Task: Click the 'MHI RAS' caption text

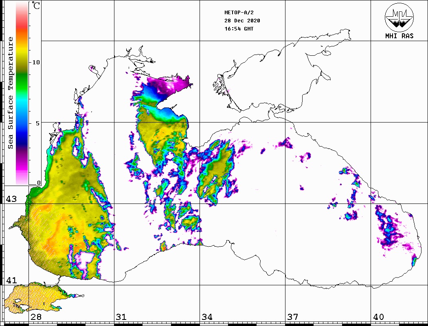Action: point(399,36)
